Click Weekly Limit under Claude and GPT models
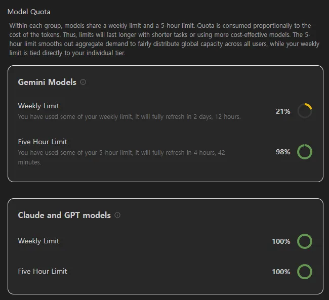 (38, 241)
